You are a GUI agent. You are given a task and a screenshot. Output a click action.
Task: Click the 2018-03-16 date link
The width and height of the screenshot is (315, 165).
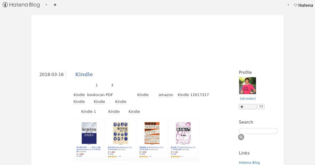[51, 74]
